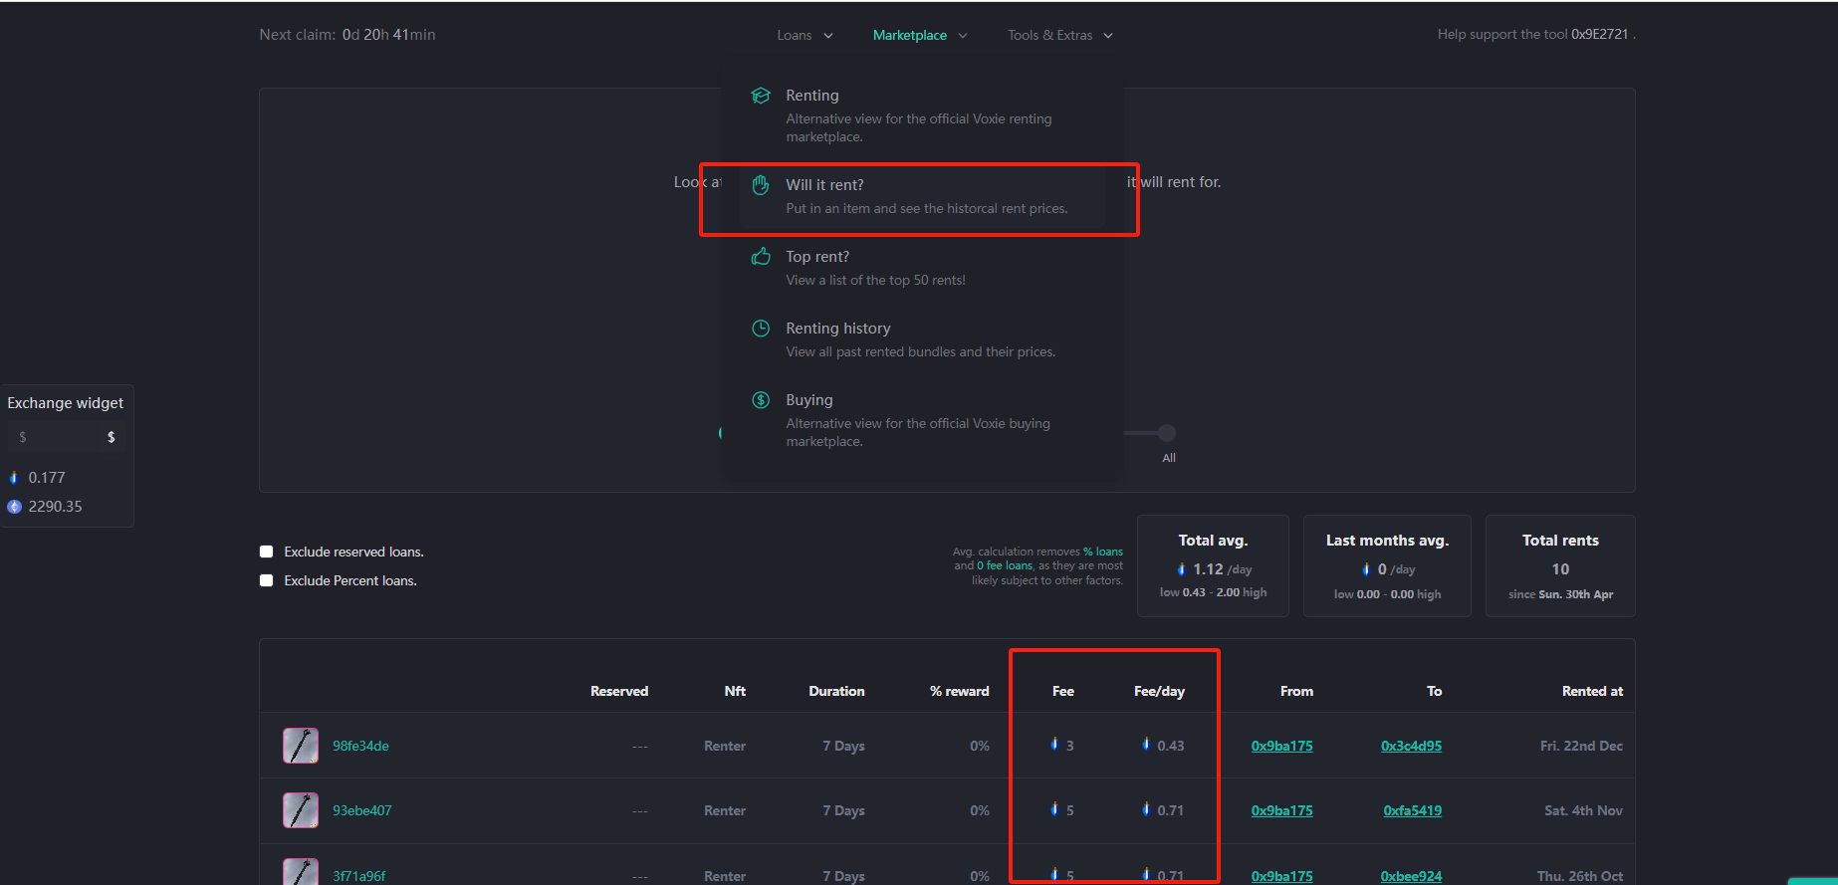The image size is (1838, 885).
Task: Choose Renting history menu entry
Action: point(837,329)
